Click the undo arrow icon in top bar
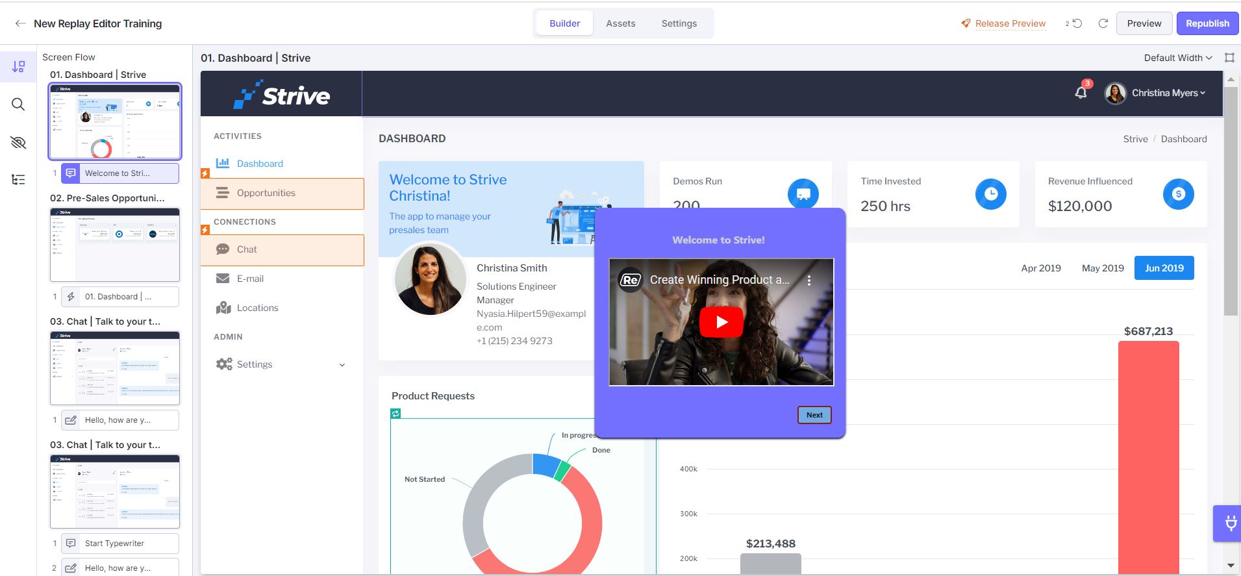 point(1077,23)
